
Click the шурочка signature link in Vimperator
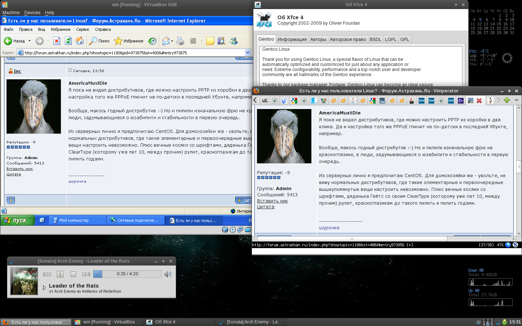[329, 228]
